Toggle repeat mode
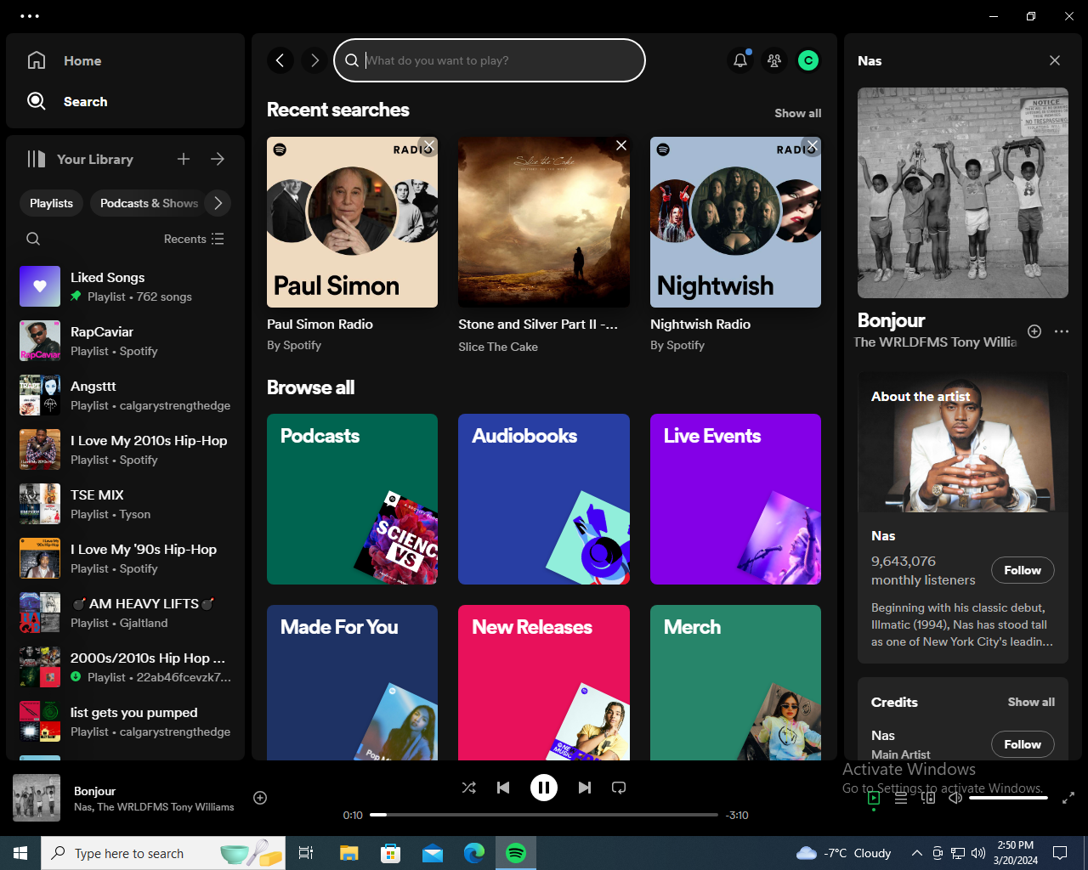This screenshot has height=870, width=1088. [619, 788]
